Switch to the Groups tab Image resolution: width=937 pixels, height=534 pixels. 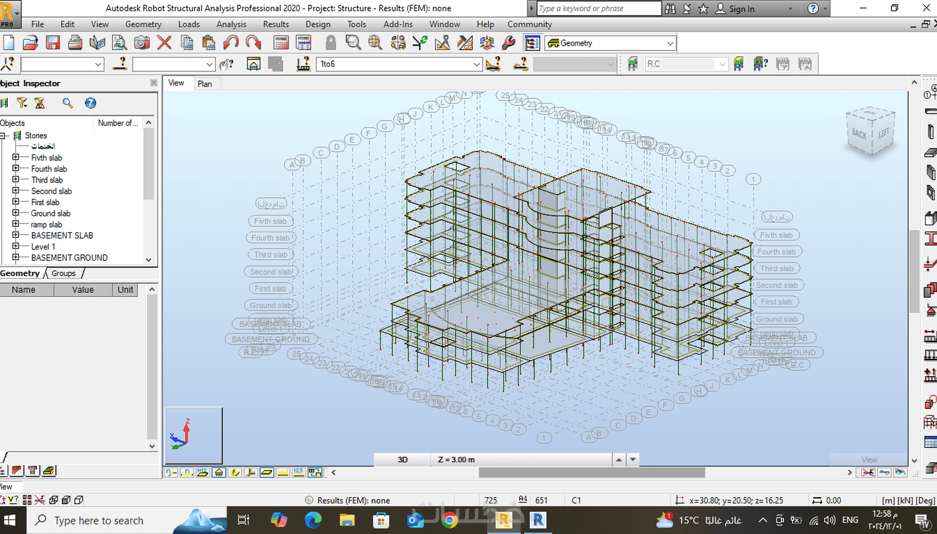coord(63,274)
